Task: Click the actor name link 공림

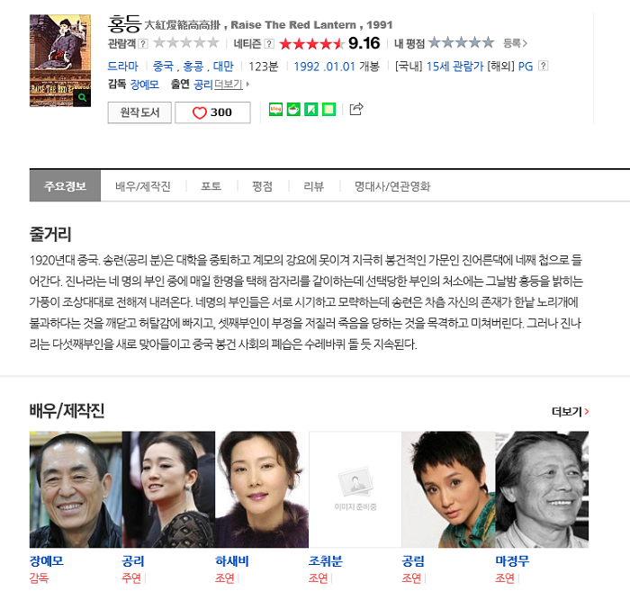Action: pyautogui.click(x=413, y=561)
